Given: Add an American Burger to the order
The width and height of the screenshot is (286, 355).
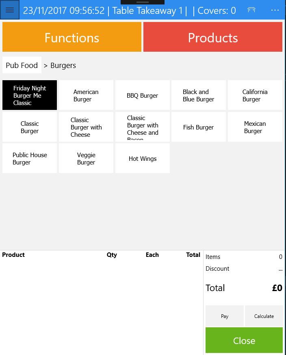Looking at the screenshot, I should coord(86,95).
